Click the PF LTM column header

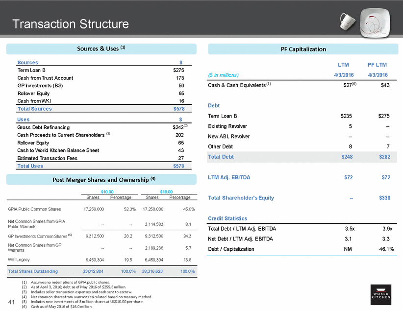(x=377, y=65)
